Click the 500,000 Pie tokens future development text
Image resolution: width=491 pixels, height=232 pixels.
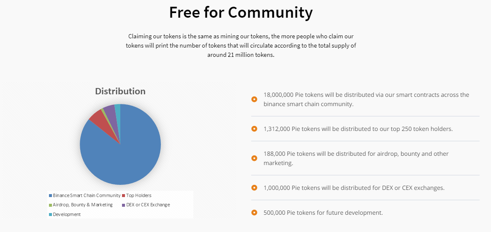point(323,213)
